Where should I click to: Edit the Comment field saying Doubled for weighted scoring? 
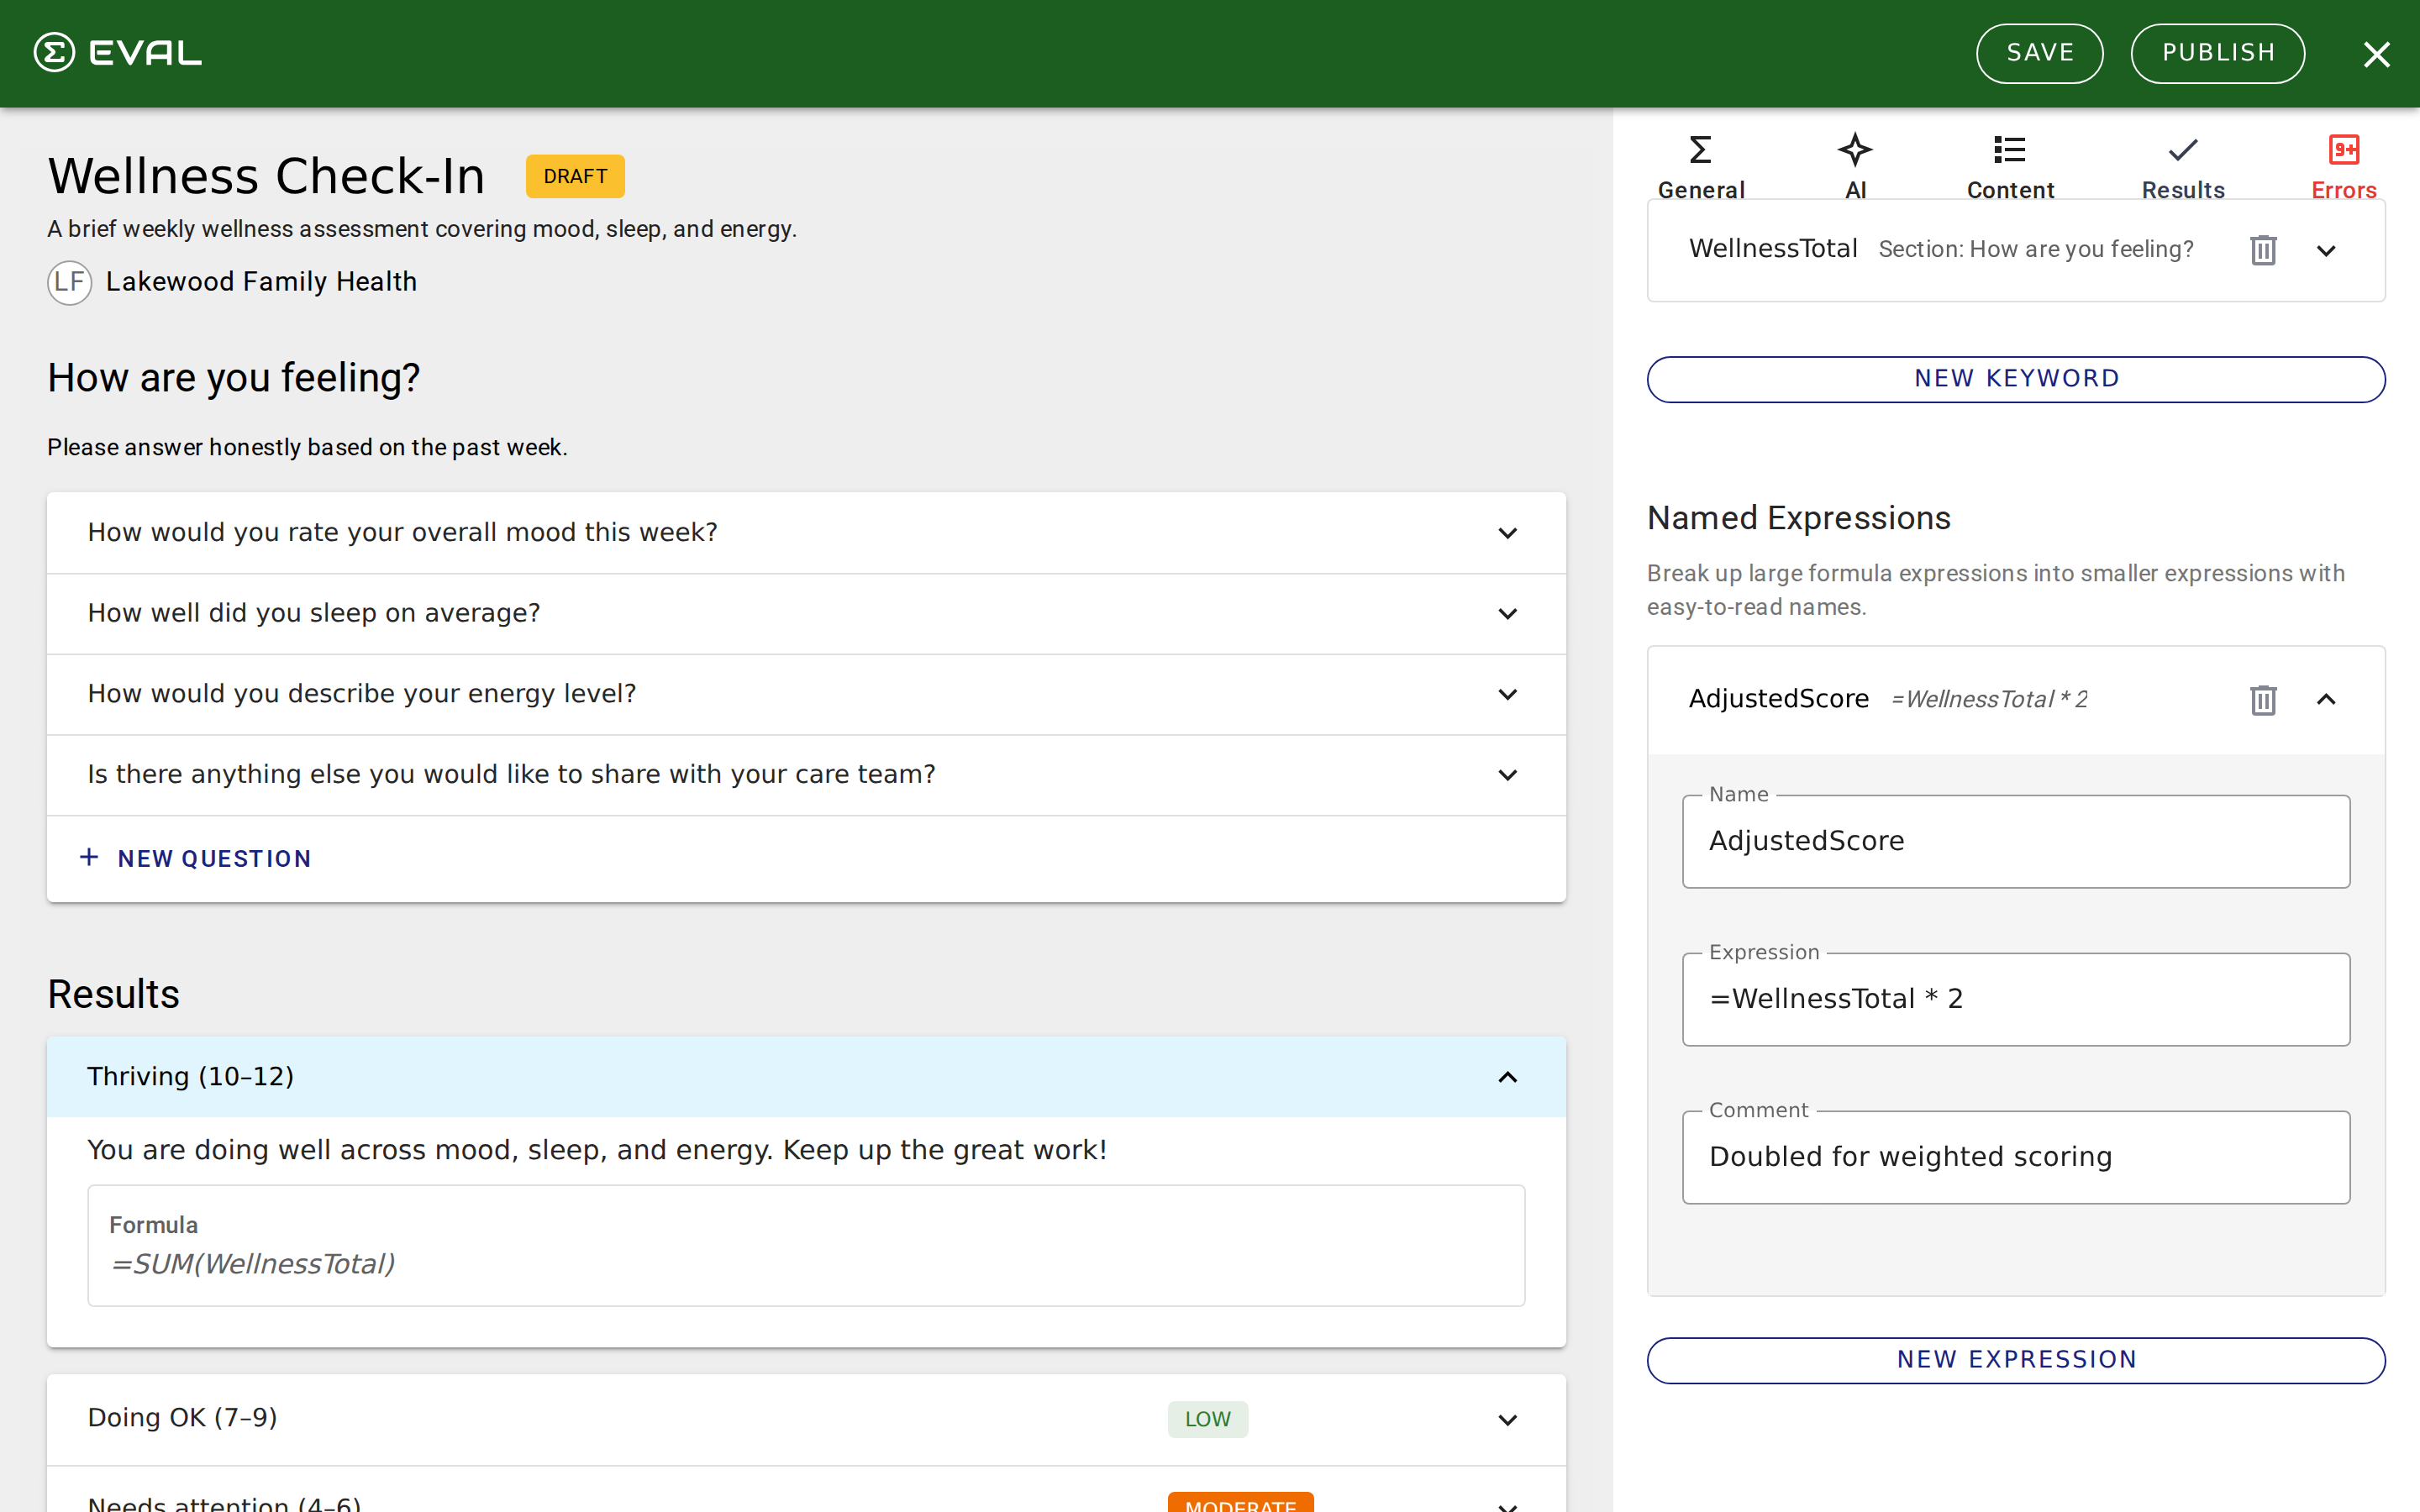pos(2015,1156)
